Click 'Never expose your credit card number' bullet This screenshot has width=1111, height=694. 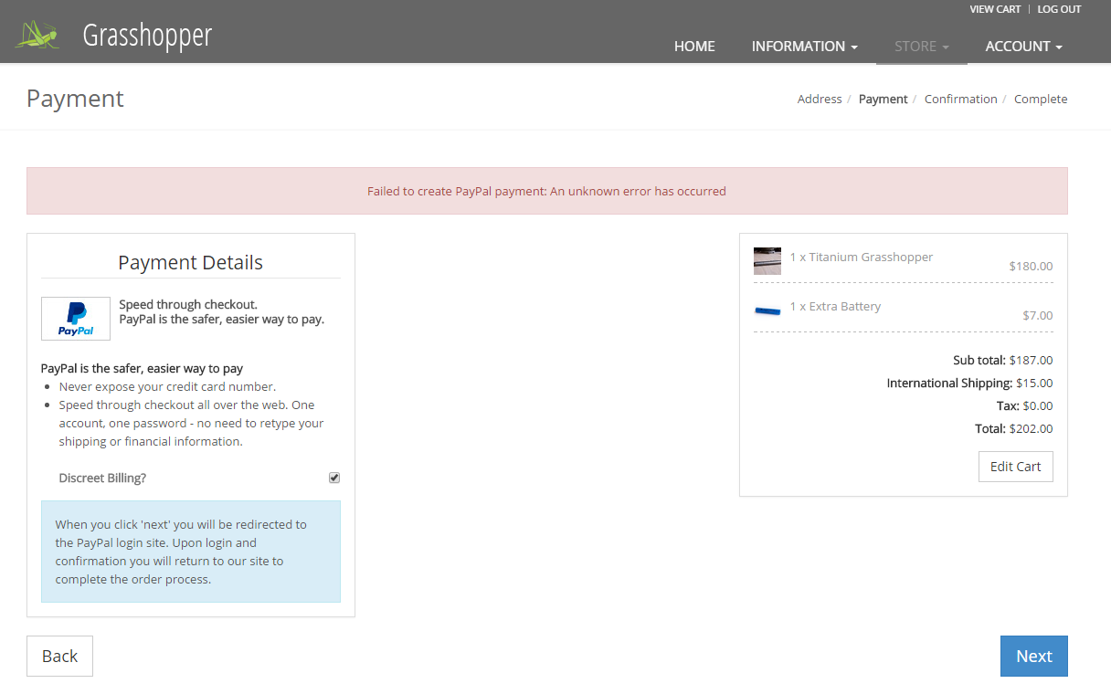167,386
